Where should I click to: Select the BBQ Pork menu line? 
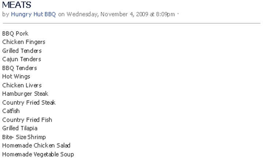15,34
